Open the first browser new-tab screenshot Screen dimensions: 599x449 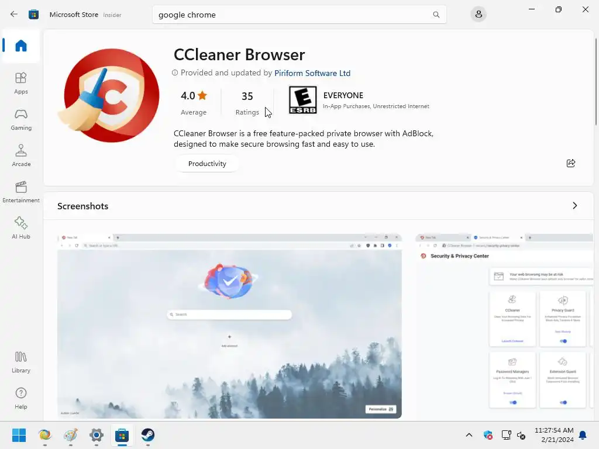[229, 326]
